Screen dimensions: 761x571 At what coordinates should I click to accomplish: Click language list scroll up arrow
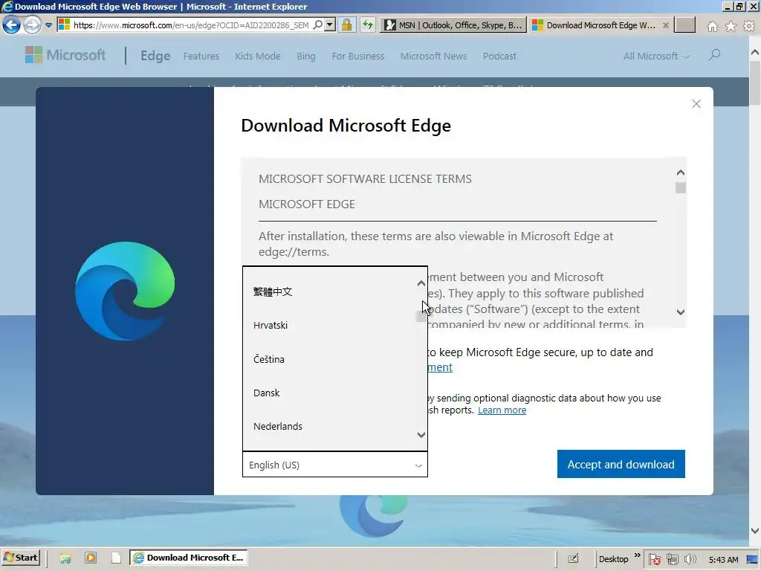[421, 283]
